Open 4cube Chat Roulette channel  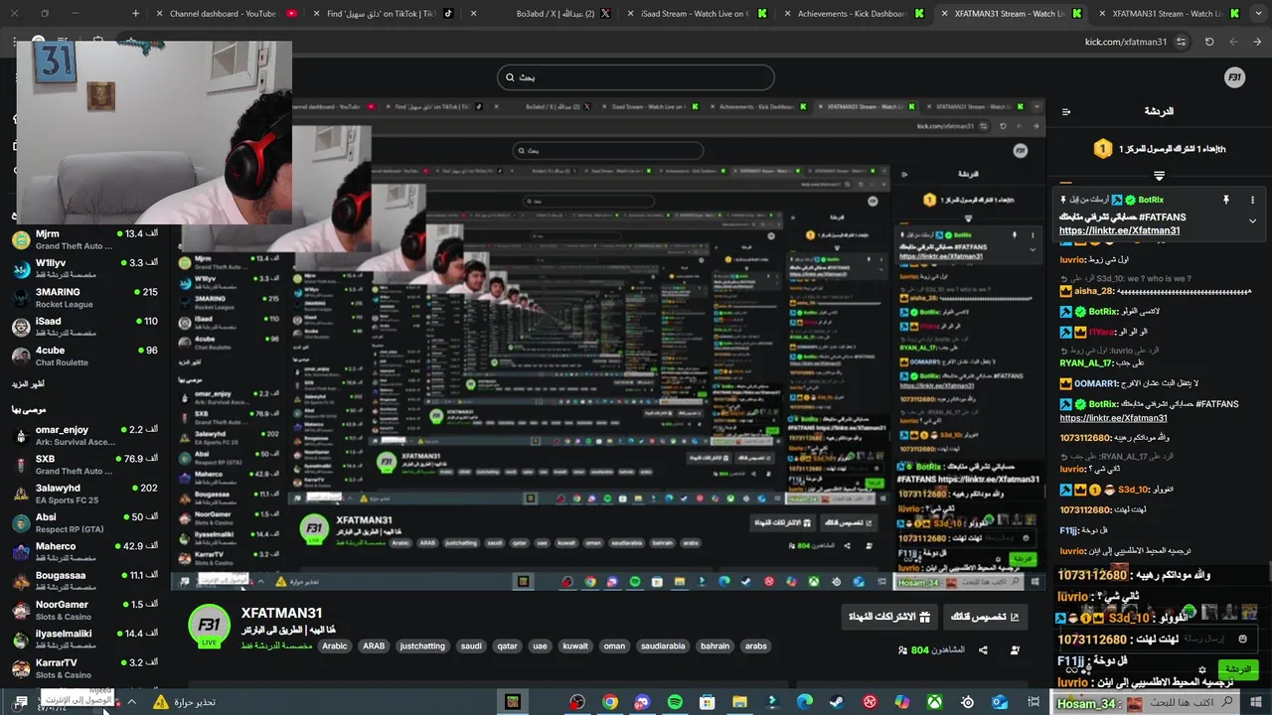pyautogui.click(x=84, y=356)
